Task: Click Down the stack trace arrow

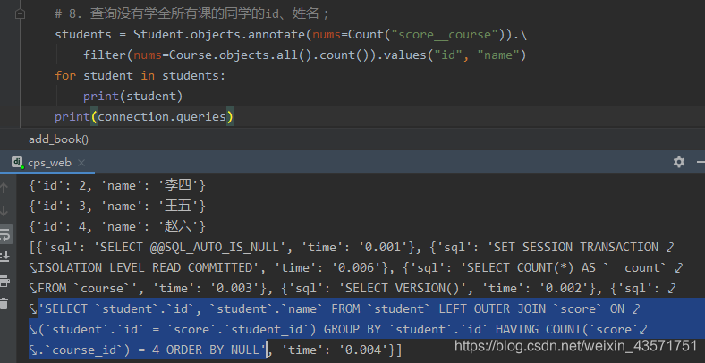Action: pyautogui.click(x=4, y=211)
